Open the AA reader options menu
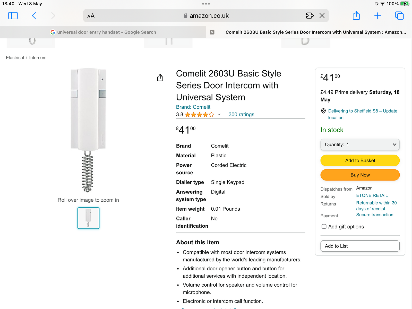This screenshot has width=412, height=309. coord(91,16)
